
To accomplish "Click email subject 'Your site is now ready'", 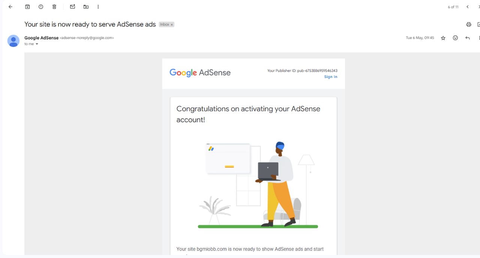I will (90, 24).
